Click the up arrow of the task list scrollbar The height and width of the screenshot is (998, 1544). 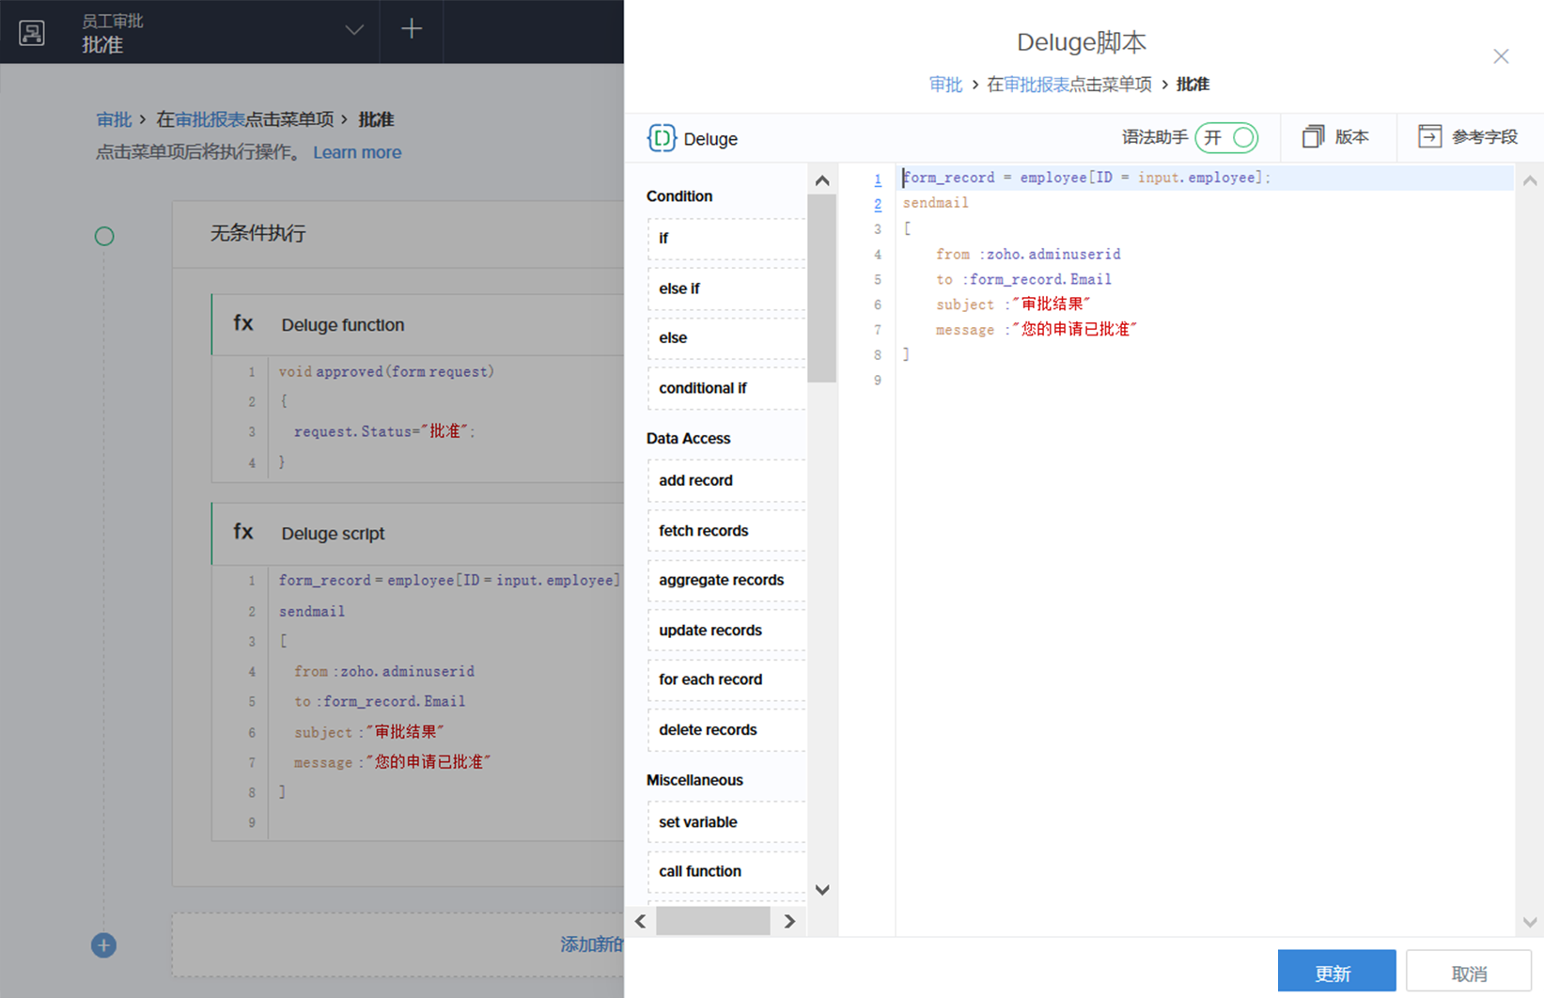pos(822,180)
